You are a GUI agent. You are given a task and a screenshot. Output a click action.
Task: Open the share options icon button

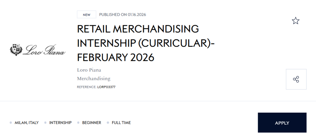coord(296,79)
